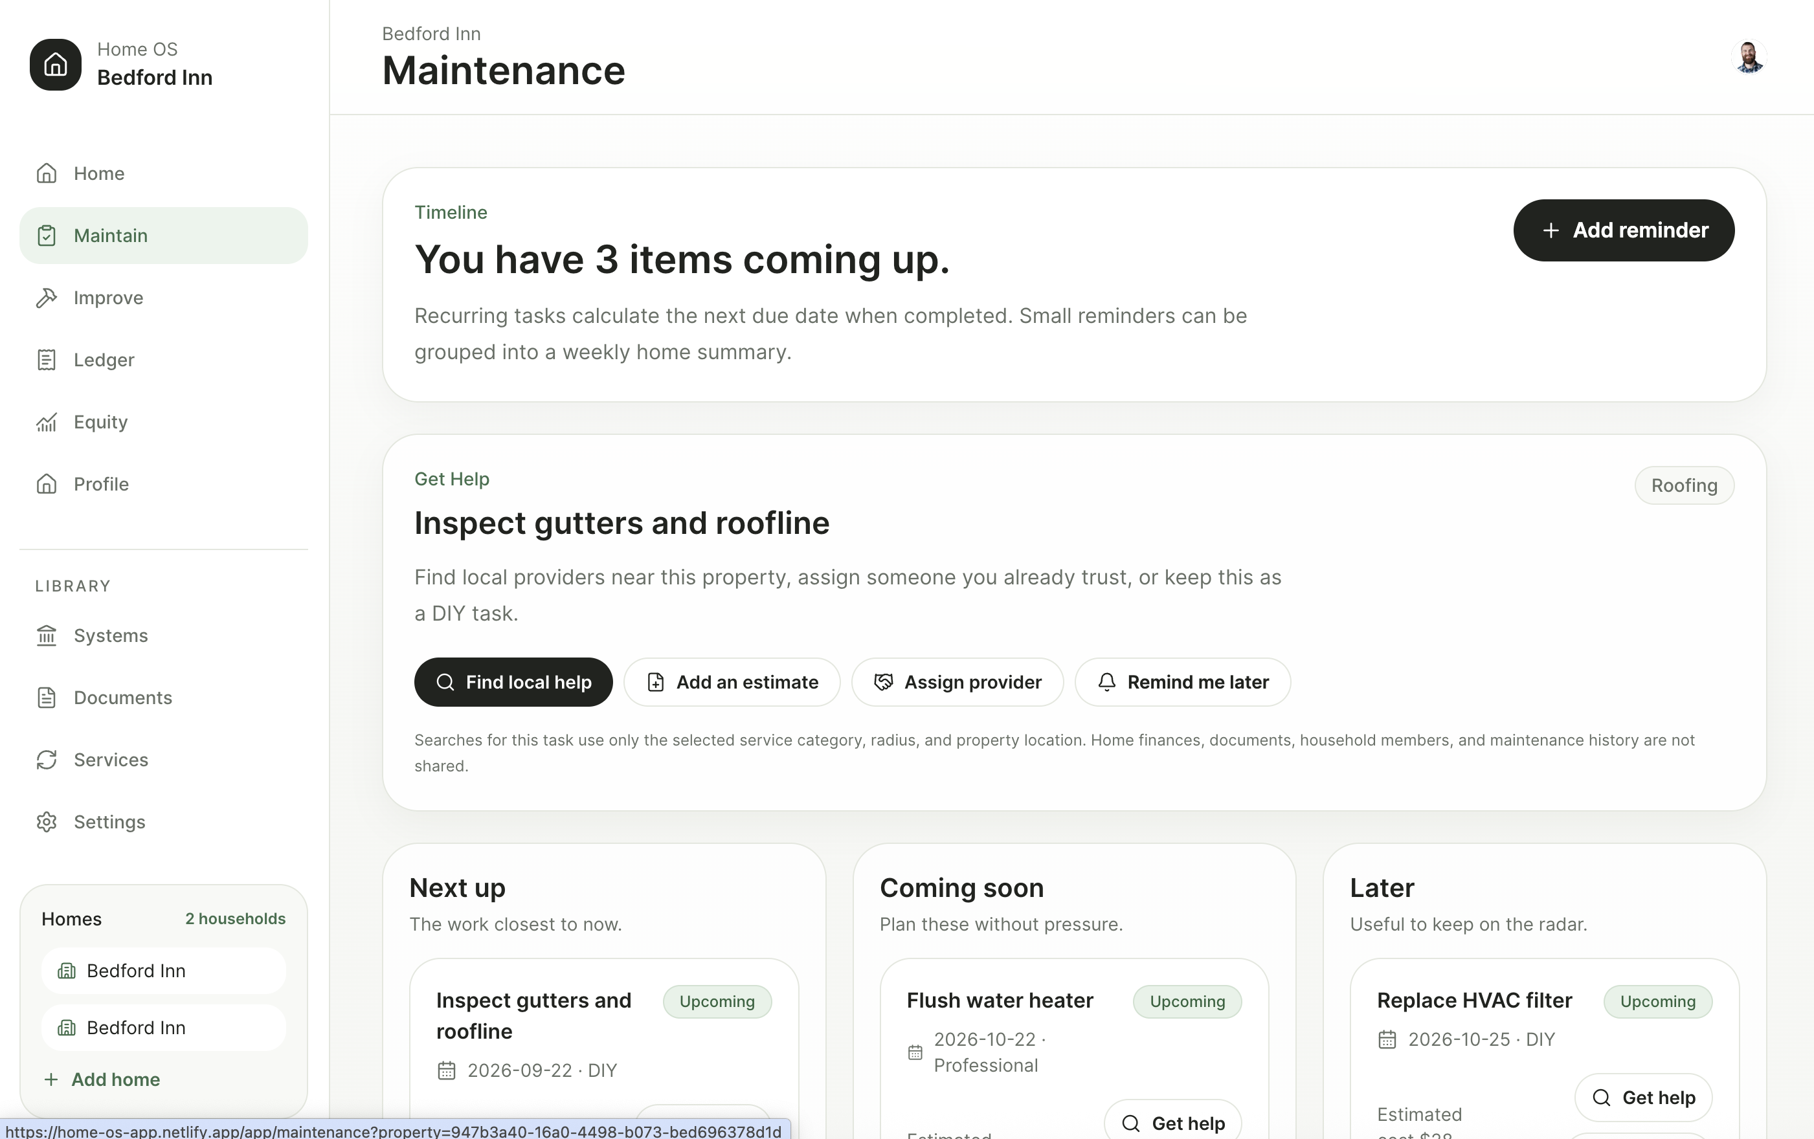Click the Add home link
This screenshot has height=1139, width=1814.
click(x=102, y=1079)
